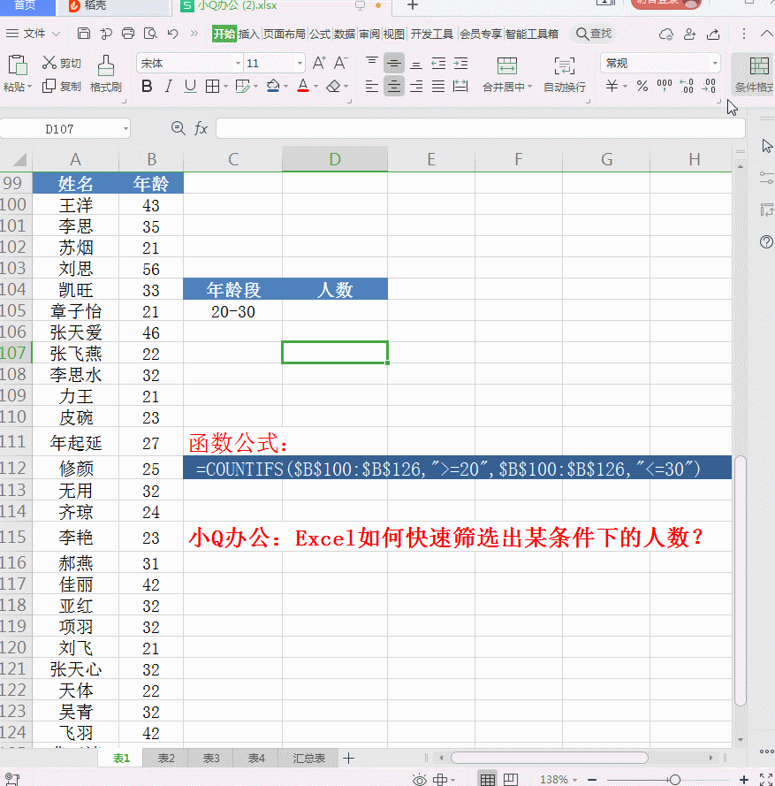Apply the red font color

303,87
